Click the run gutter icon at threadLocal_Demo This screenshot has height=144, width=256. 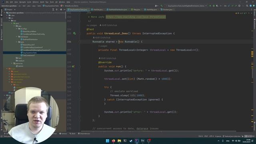[74, 34]
